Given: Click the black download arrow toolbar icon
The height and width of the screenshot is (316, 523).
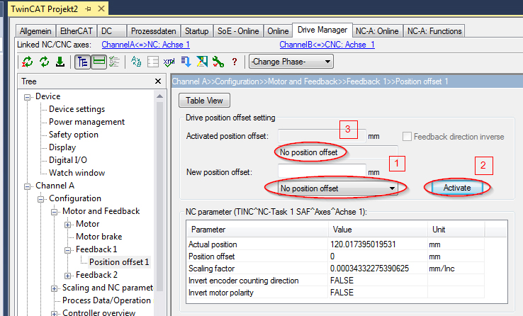Looking at the screenshot, I should (60, 62).
